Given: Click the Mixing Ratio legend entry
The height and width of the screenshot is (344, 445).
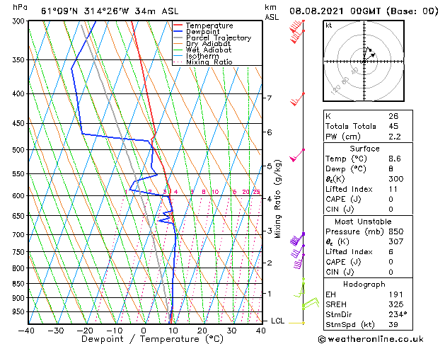Looking at the screenshot, I should (x=203, y=62).
